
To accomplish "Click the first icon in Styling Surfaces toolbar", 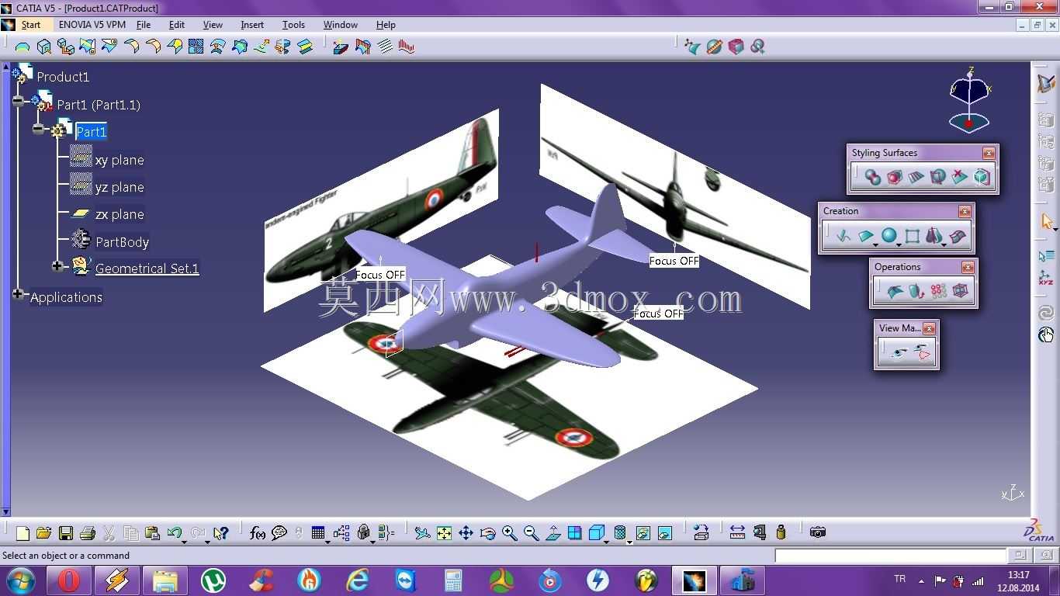I will point(873,177).
